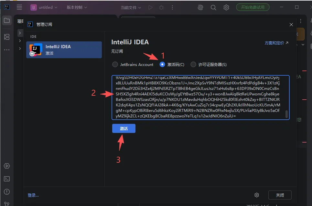Viewport: 312px width, 206px height.
Task: Open the untitled project dropdown
Action: pyautogui.click(x=44, y=7)
